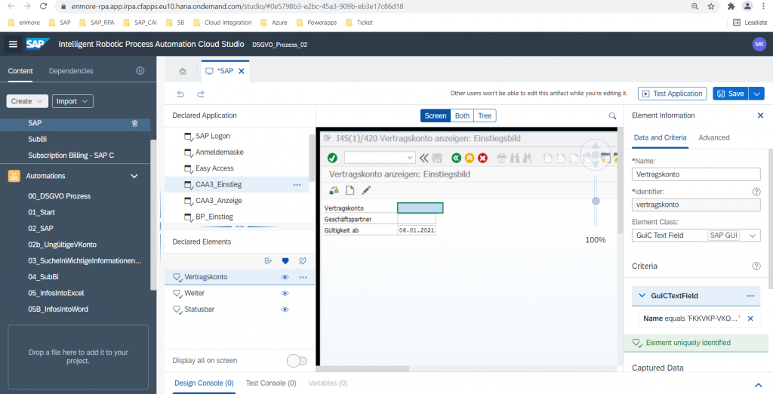
Task: Go to the home tab icon
Action: tap(183, 72)
